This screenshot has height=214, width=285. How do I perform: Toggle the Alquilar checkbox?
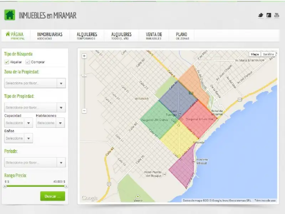pos(7,62)
